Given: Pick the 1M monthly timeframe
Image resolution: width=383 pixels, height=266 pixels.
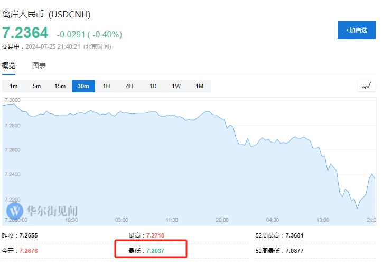Looking at the screenshot, I should [x=199, y=86].
